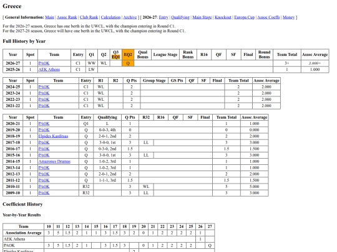Open the Main Stage link

[x=202, y=17]
